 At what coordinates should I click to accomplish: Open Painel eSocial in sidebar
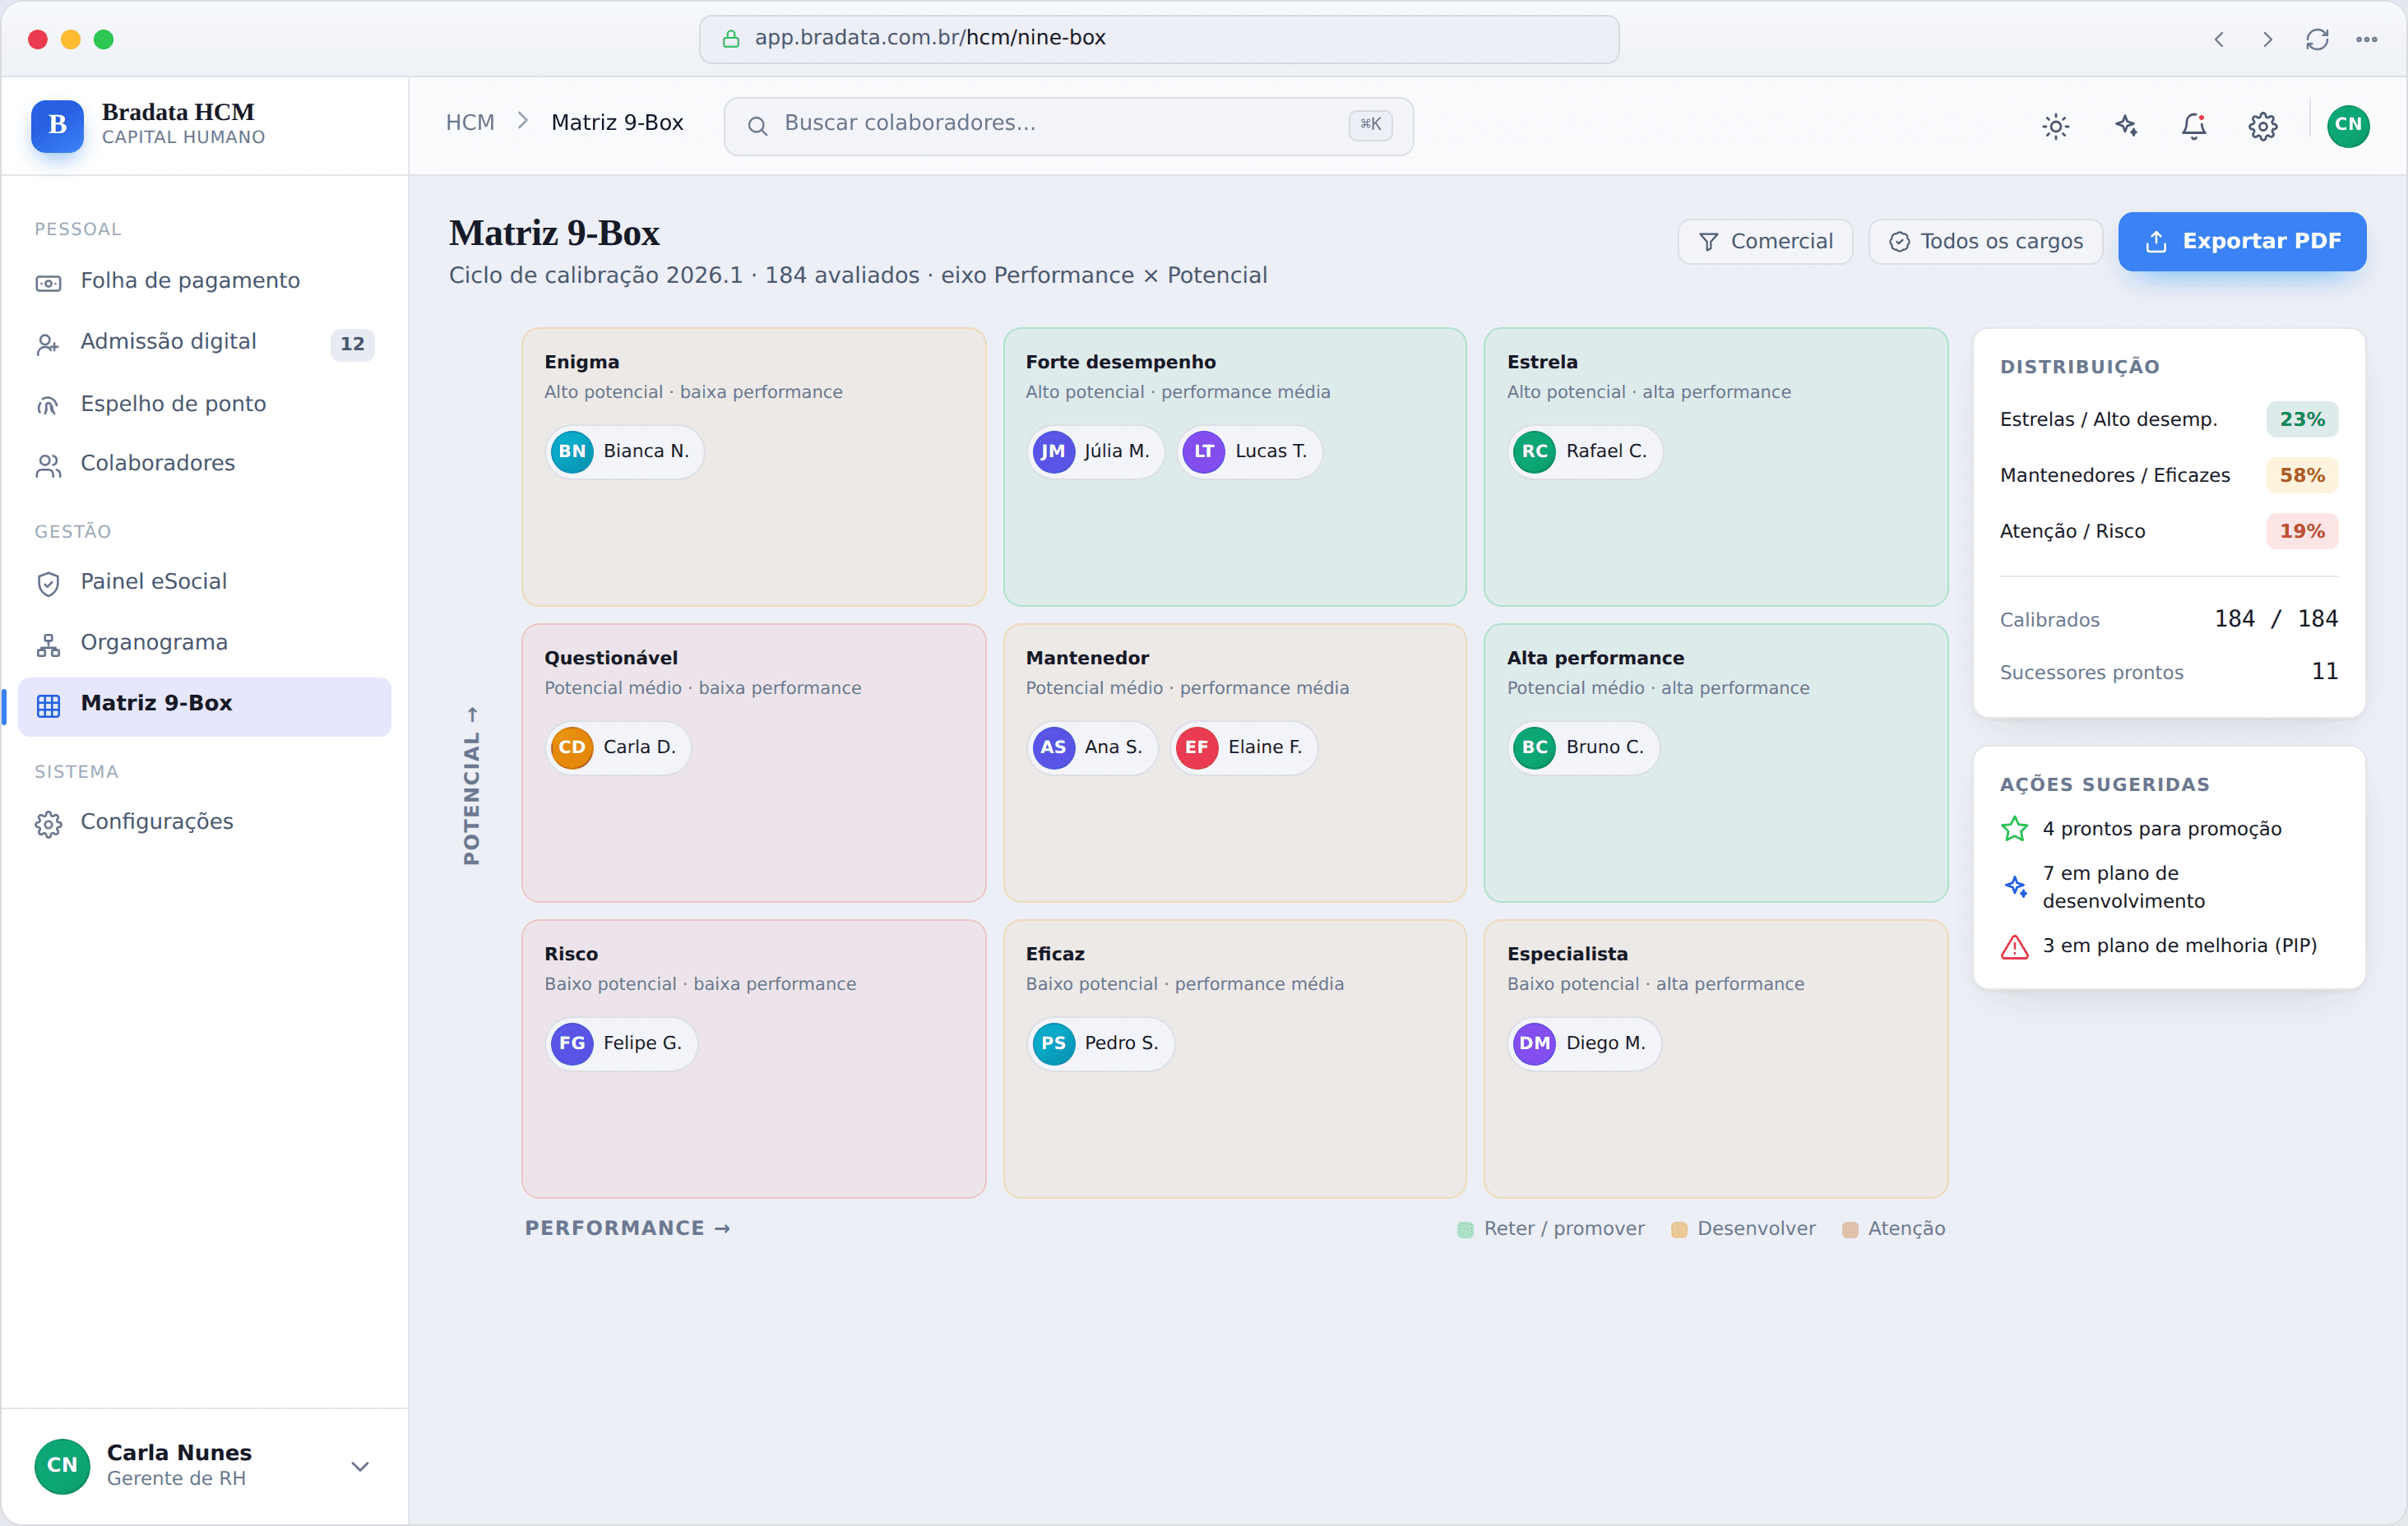(204, 582)
